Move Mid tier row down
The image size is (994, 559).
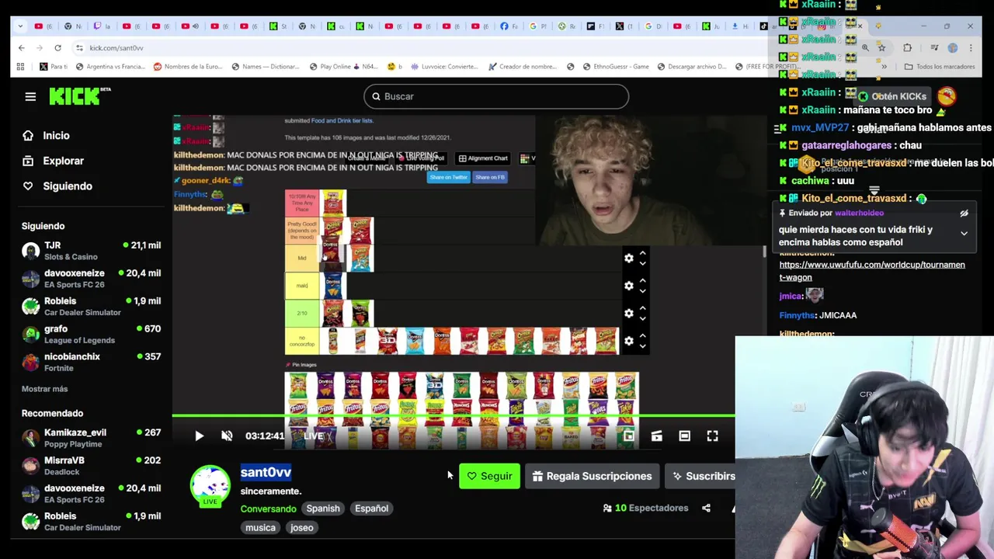point(642,263)
